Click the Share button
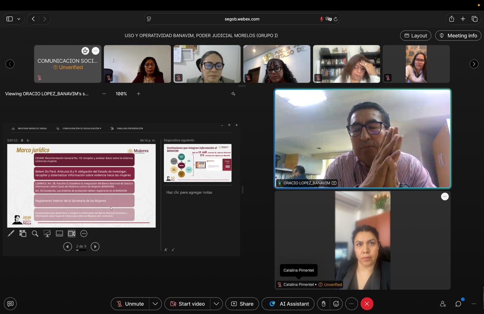Image resolution: width=484 pixels, height=314 pixels. point(242,304)
